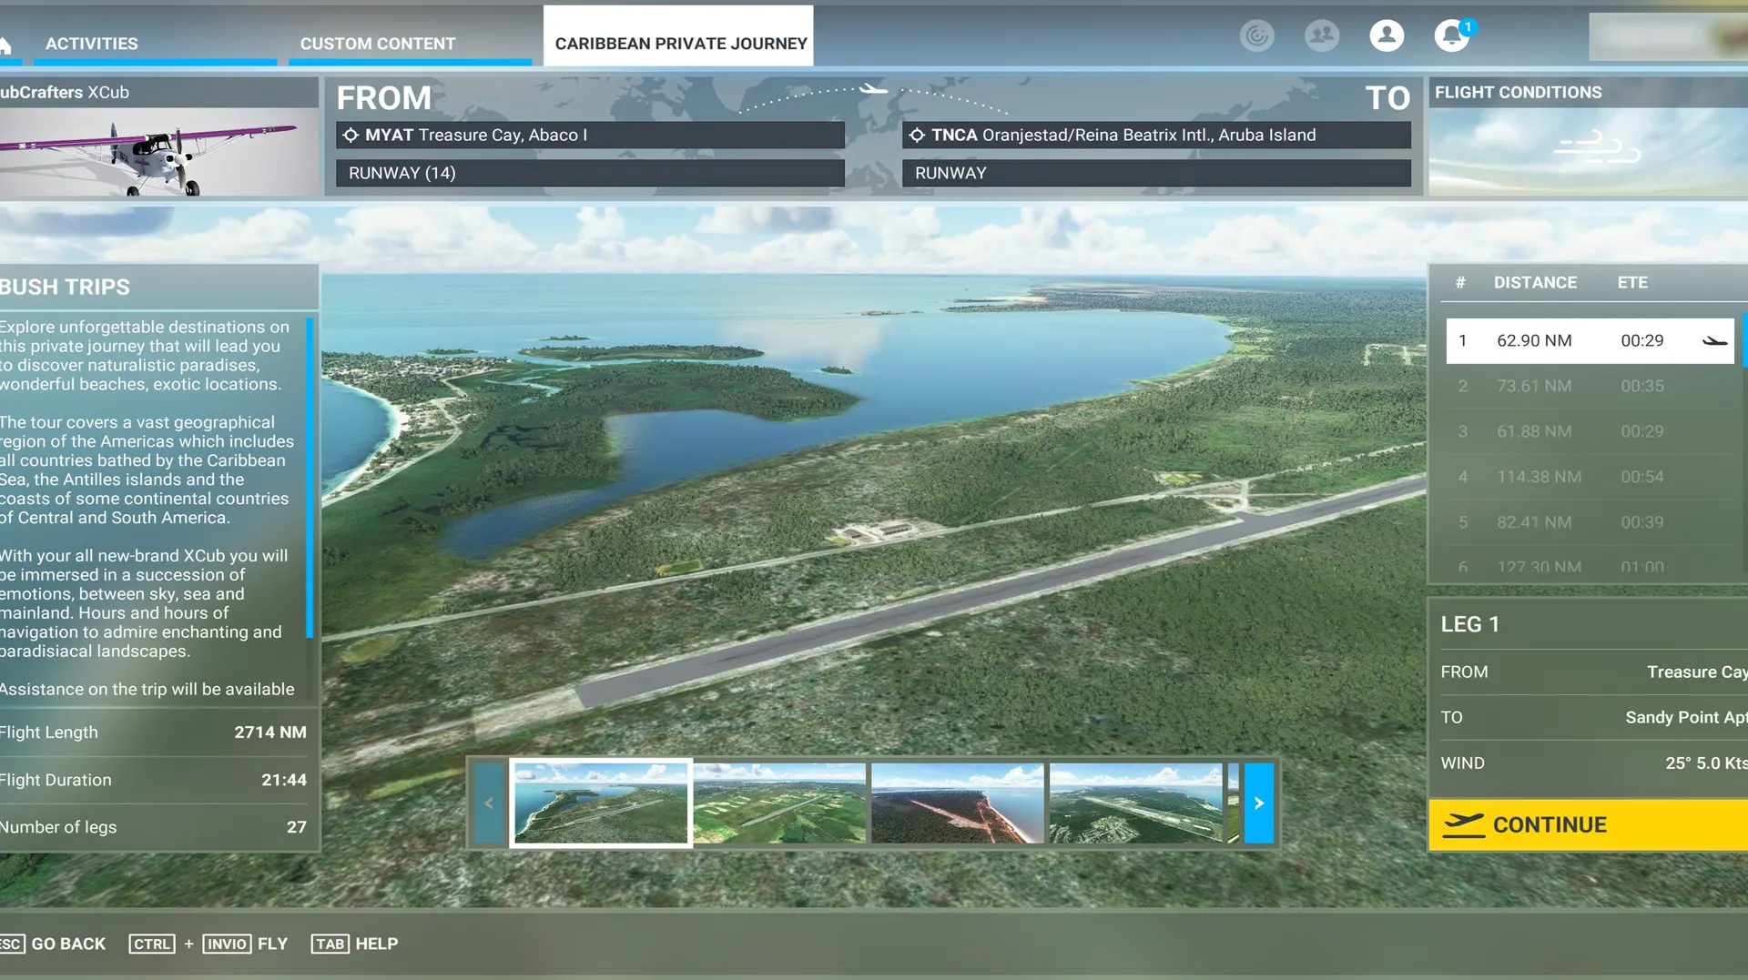Select the second gallery thumbnail with green fields
This screenshot has height=980, width=1748.
point(779,803)
